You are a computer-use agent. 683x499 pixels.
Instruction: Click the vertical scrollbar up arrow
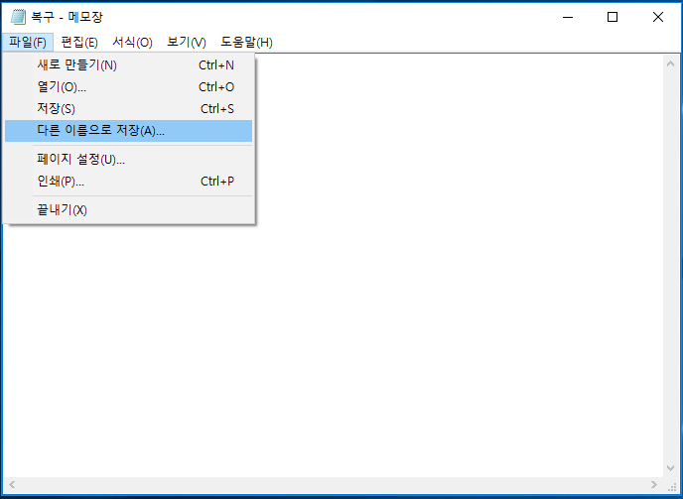pyautogui.click(x=671, y=63)
